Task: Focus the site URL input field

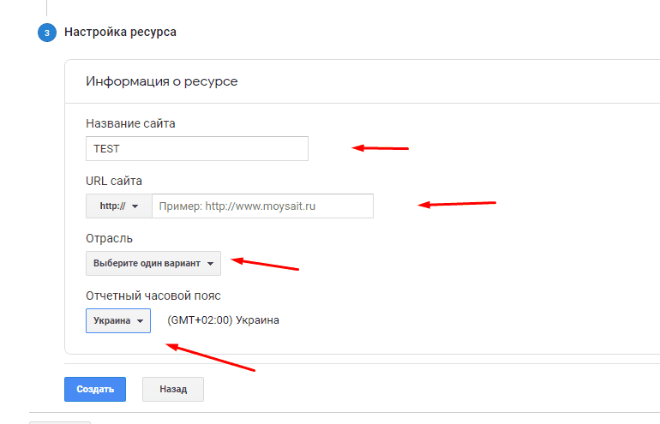Action: (x=262, y=206)
